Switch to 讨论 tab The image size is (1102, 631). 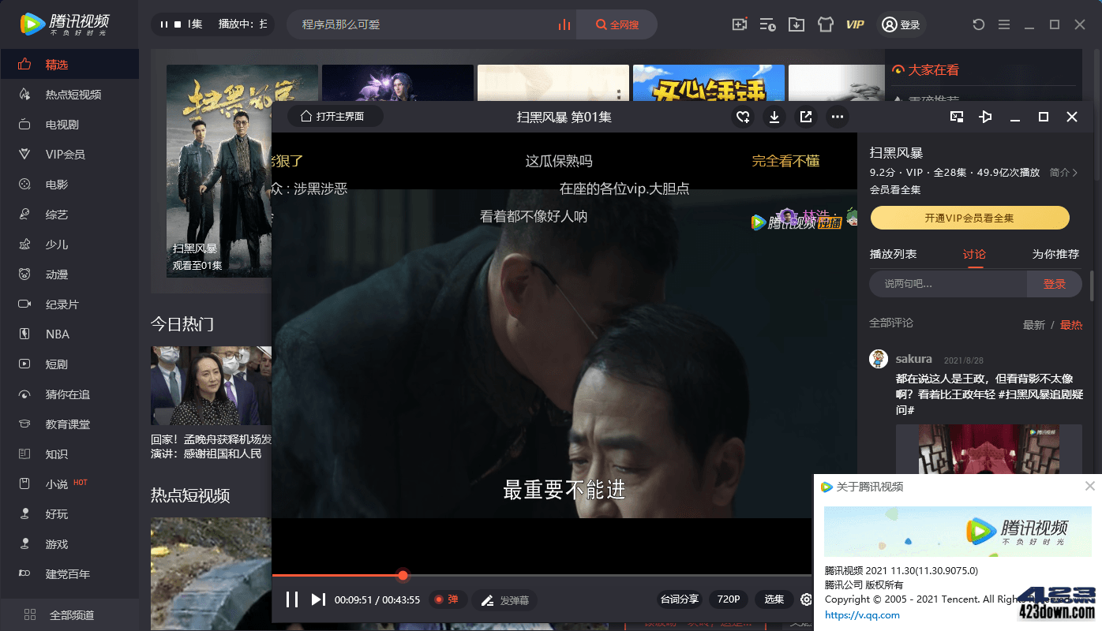click(974, 254)
